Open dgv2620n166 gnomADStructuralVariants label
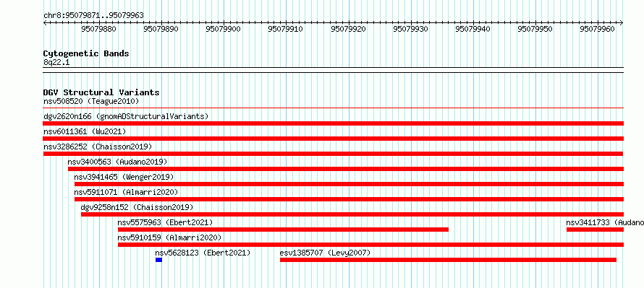Viewport: 644px width, 288px height. 126,116
